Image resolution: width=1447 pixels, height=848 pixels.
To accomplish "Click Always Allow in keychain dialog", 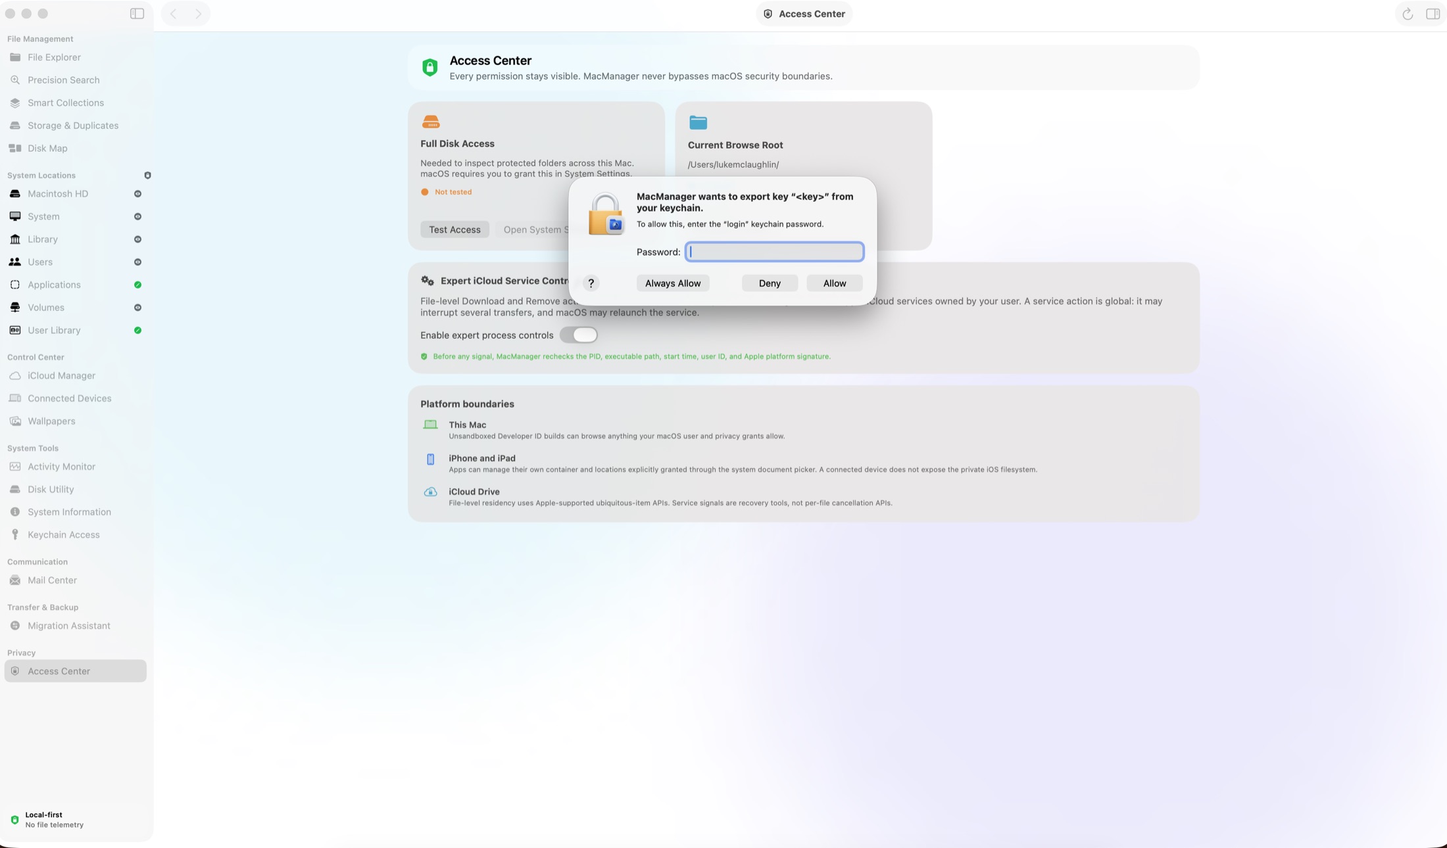I will (673, 283).
